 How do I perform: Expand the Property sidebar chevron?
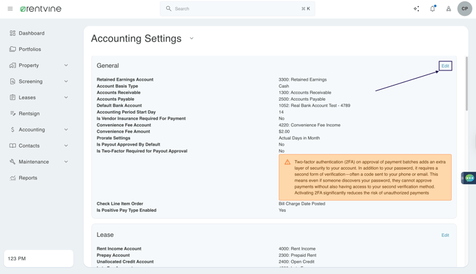[x=66, y=66]
